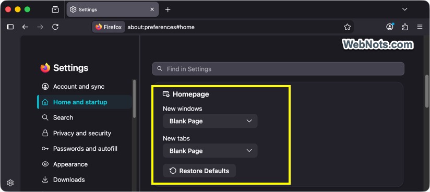Image resolution: width=430 pixels, height=192 pixels.
Task: Click the Find in Settings search box
Action: (278, 69)
